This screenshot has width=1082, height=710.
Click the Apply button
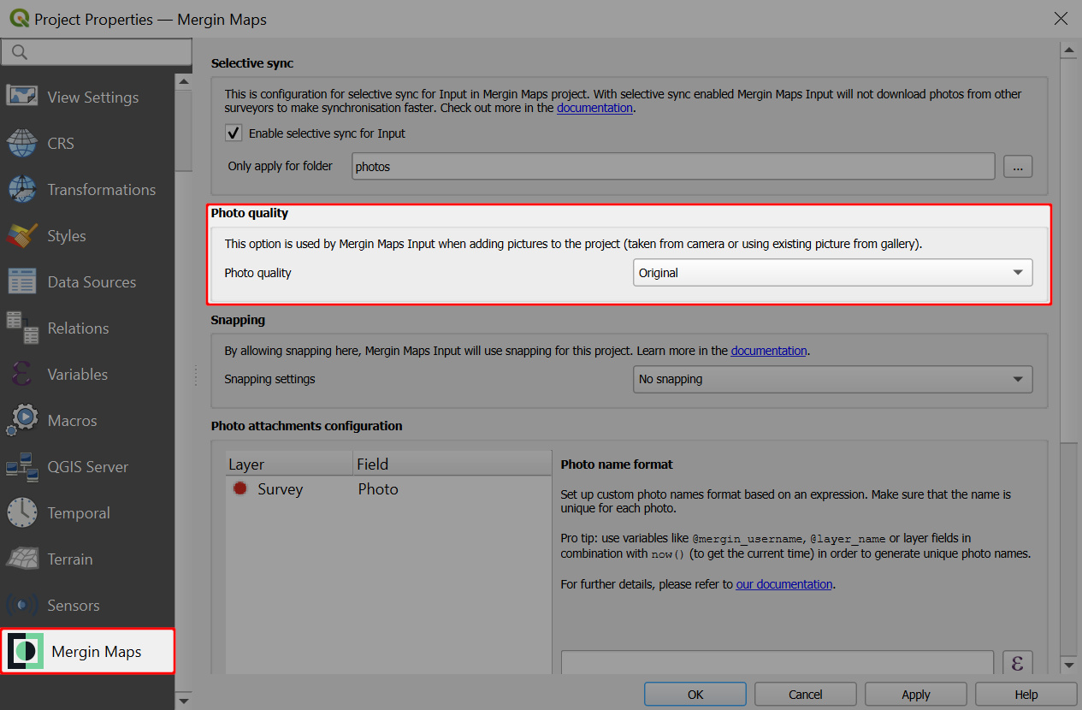pyautogui.click(x=916, y=694)
